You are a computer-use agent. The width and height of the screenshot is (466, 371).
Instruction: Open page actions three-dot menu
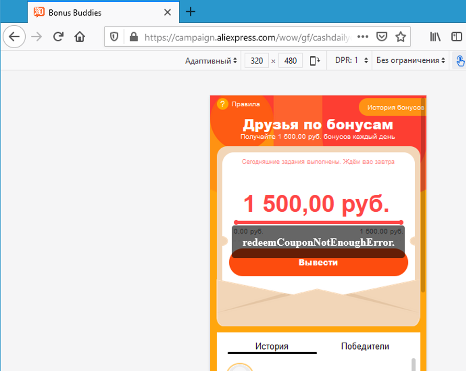tap(363, 37)
